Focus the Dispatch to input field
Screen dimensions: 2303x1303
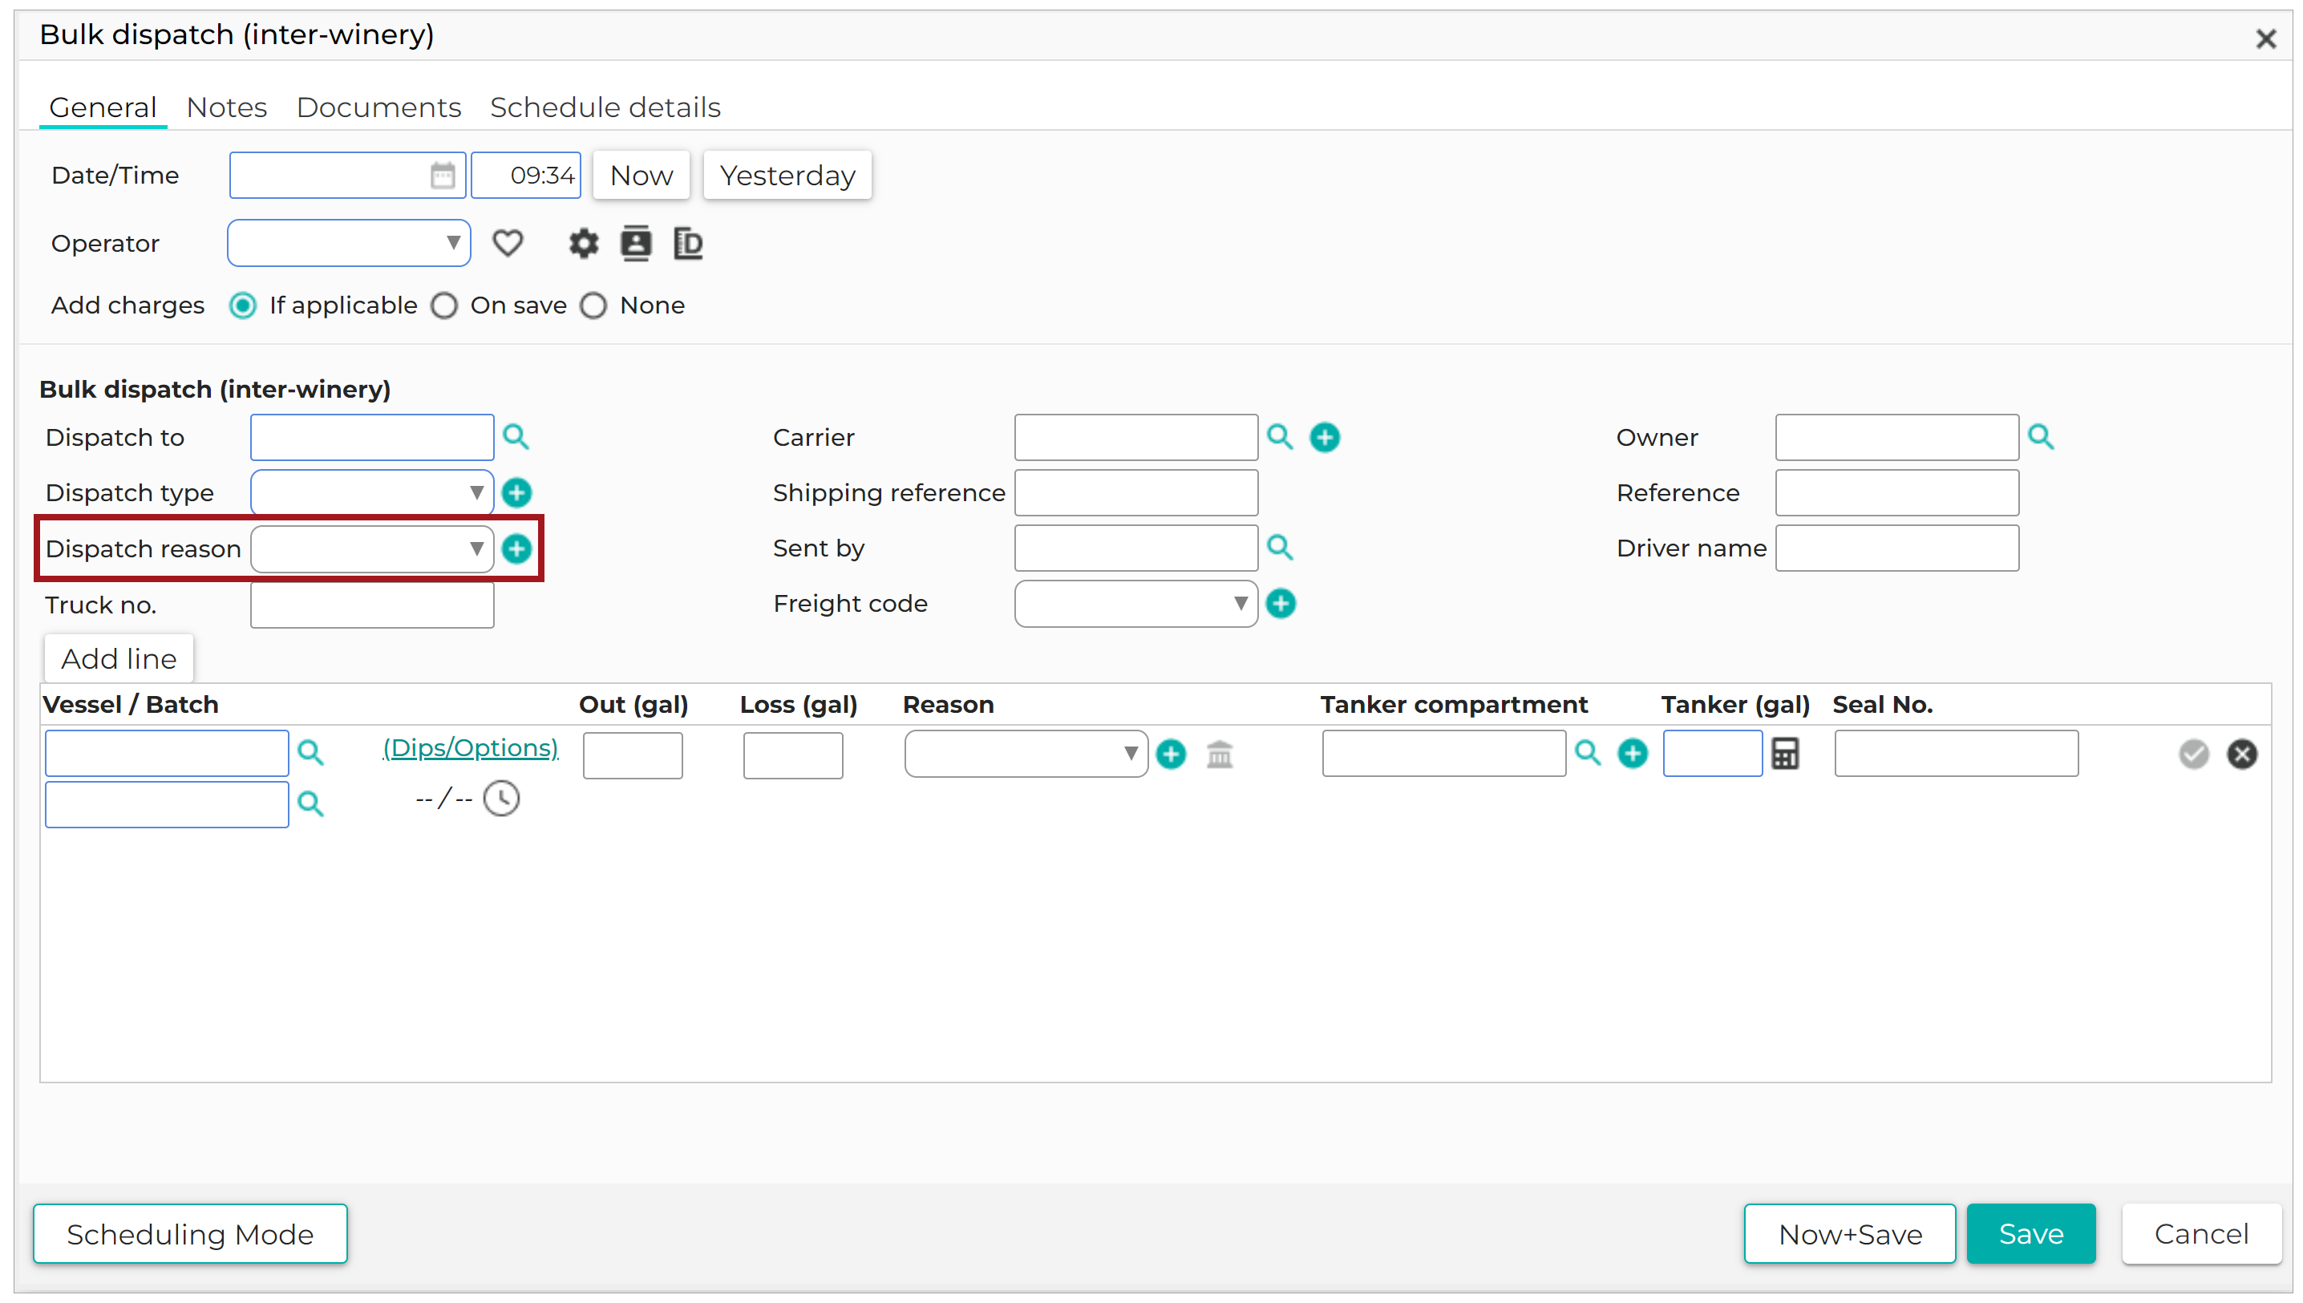tap(372, 438)
